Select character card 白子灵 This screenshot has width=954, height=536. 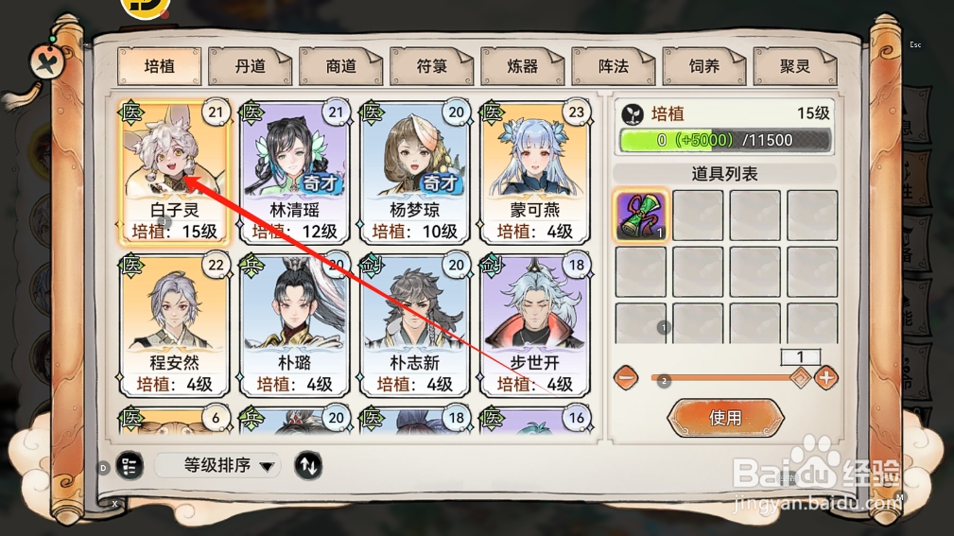click(x=175, y=173)
